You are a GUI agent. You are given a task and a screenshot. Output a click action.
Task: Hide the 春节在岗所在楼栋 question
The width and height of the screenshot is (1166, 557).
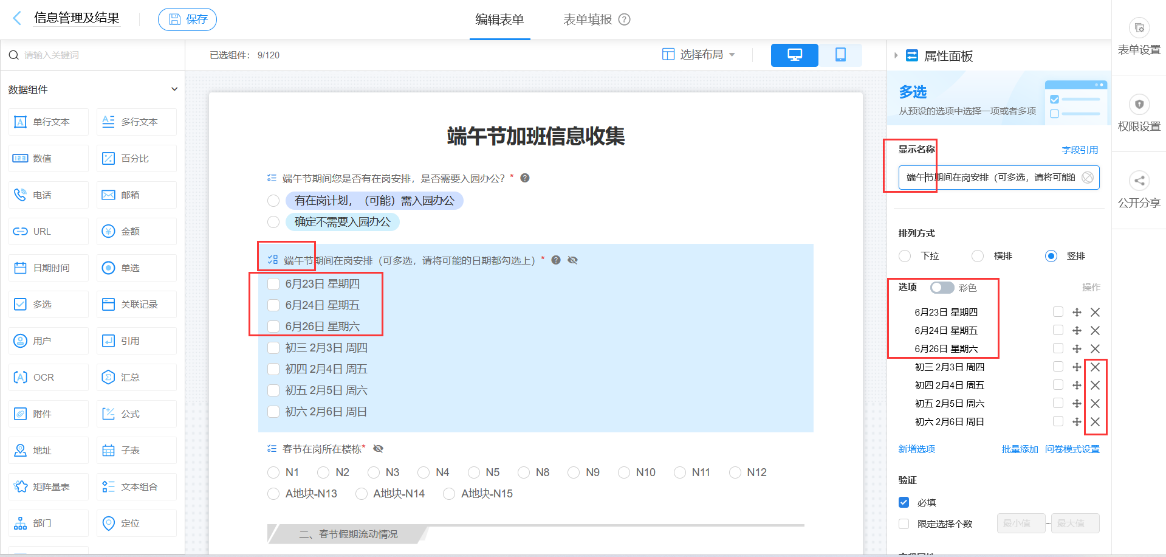[x=378, y=448]
